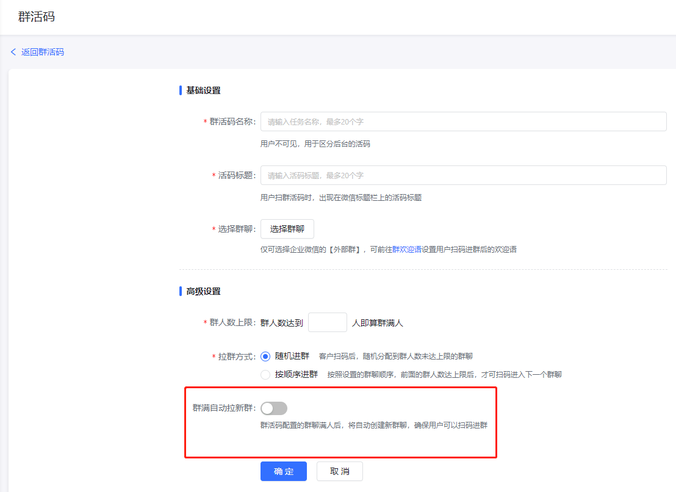Screen dimensions: 676x492
Task: Click the 拉群方式 field label
Action: point(236,356)
